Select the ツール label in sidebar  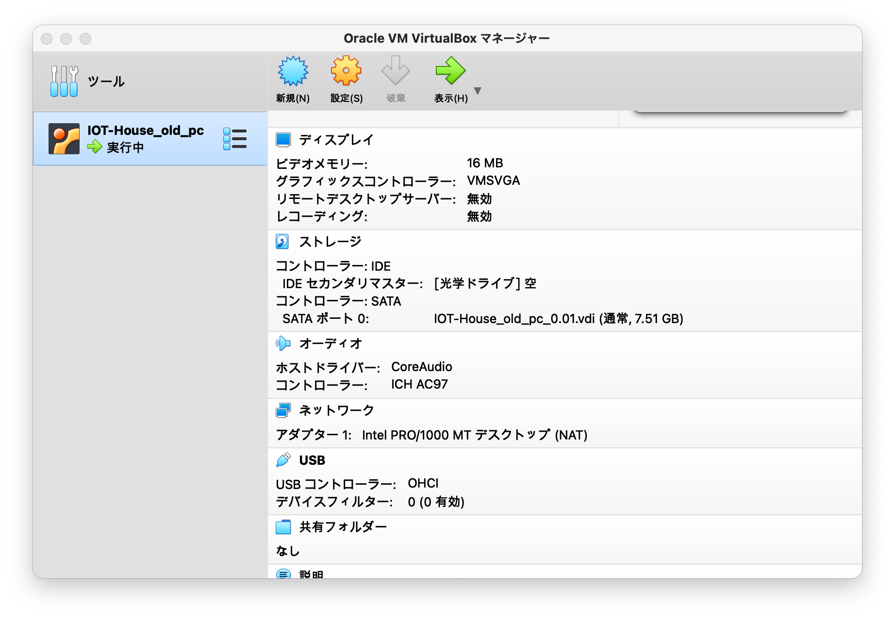coord(106,81)
